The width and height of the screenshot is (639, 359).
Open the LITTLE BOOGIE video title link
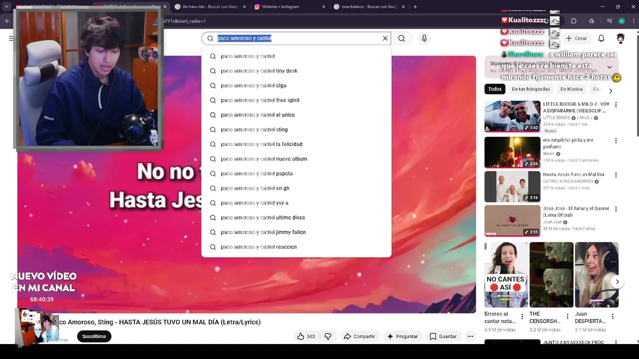[576, 107]
